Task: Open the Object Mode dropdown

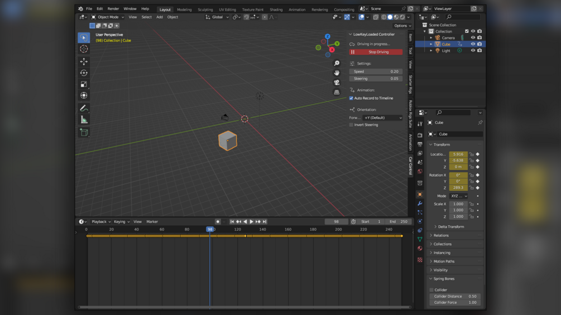Action: tap(108, 17)
